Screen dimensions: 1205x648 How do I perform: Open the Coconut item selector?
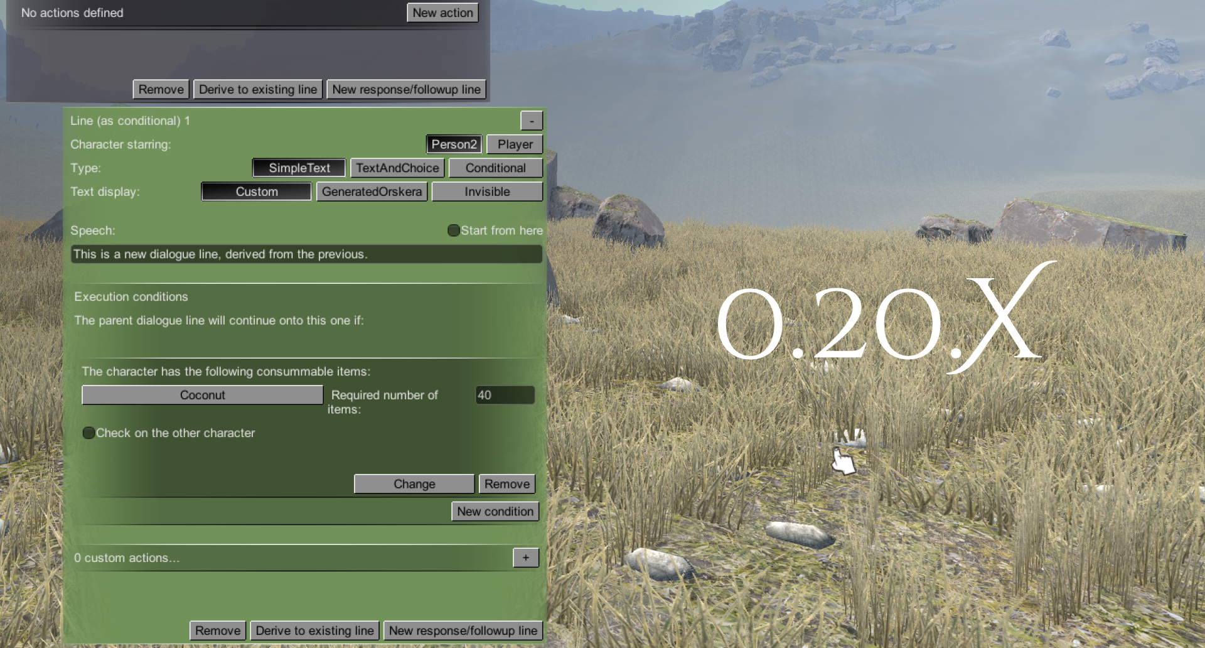[202, 395]
